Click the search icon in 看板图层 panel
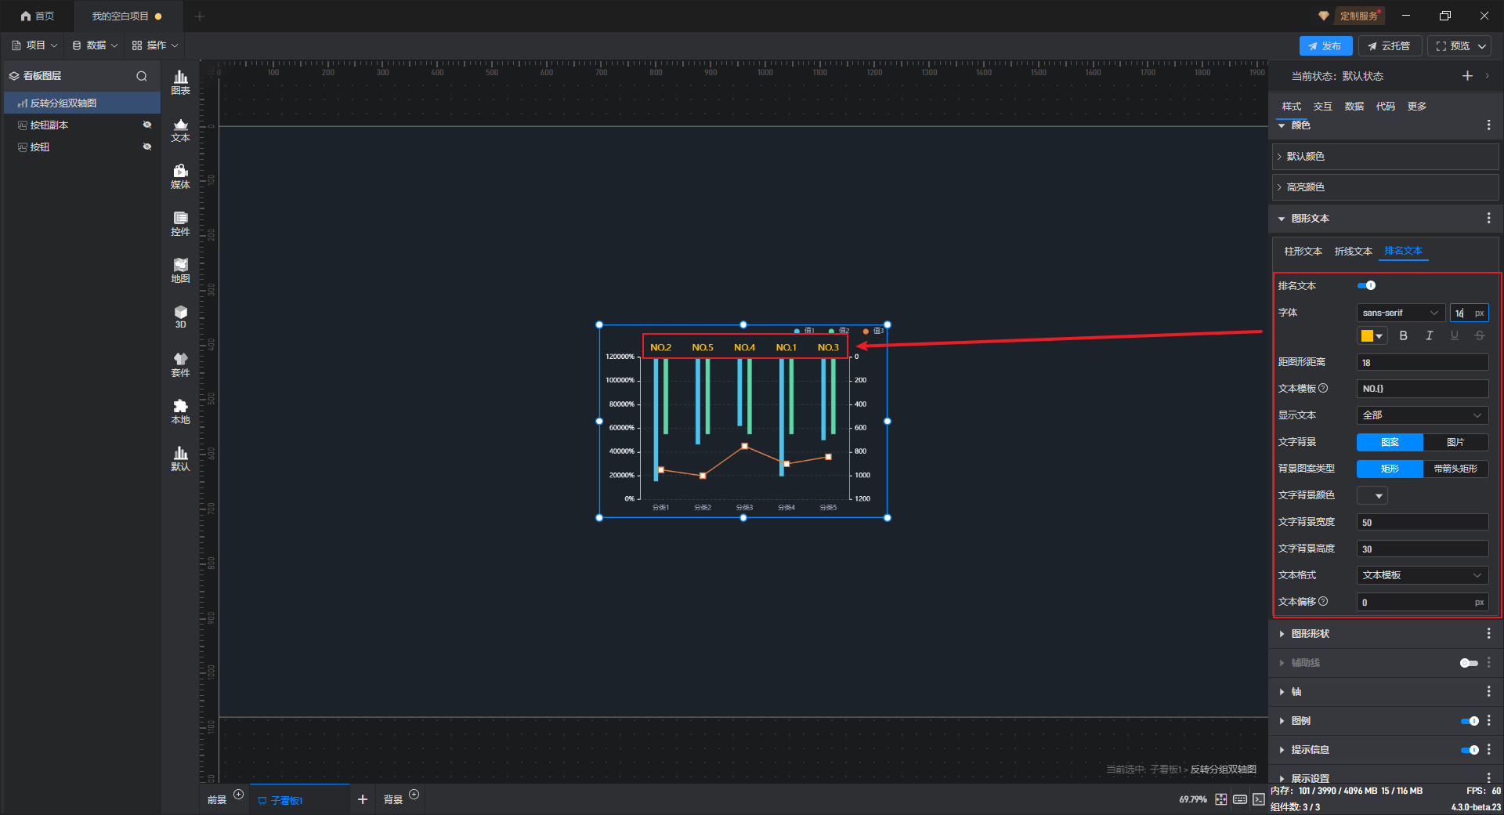This screenshot has height=815, width=1504. pyautogui.click(x=142, y=76)
